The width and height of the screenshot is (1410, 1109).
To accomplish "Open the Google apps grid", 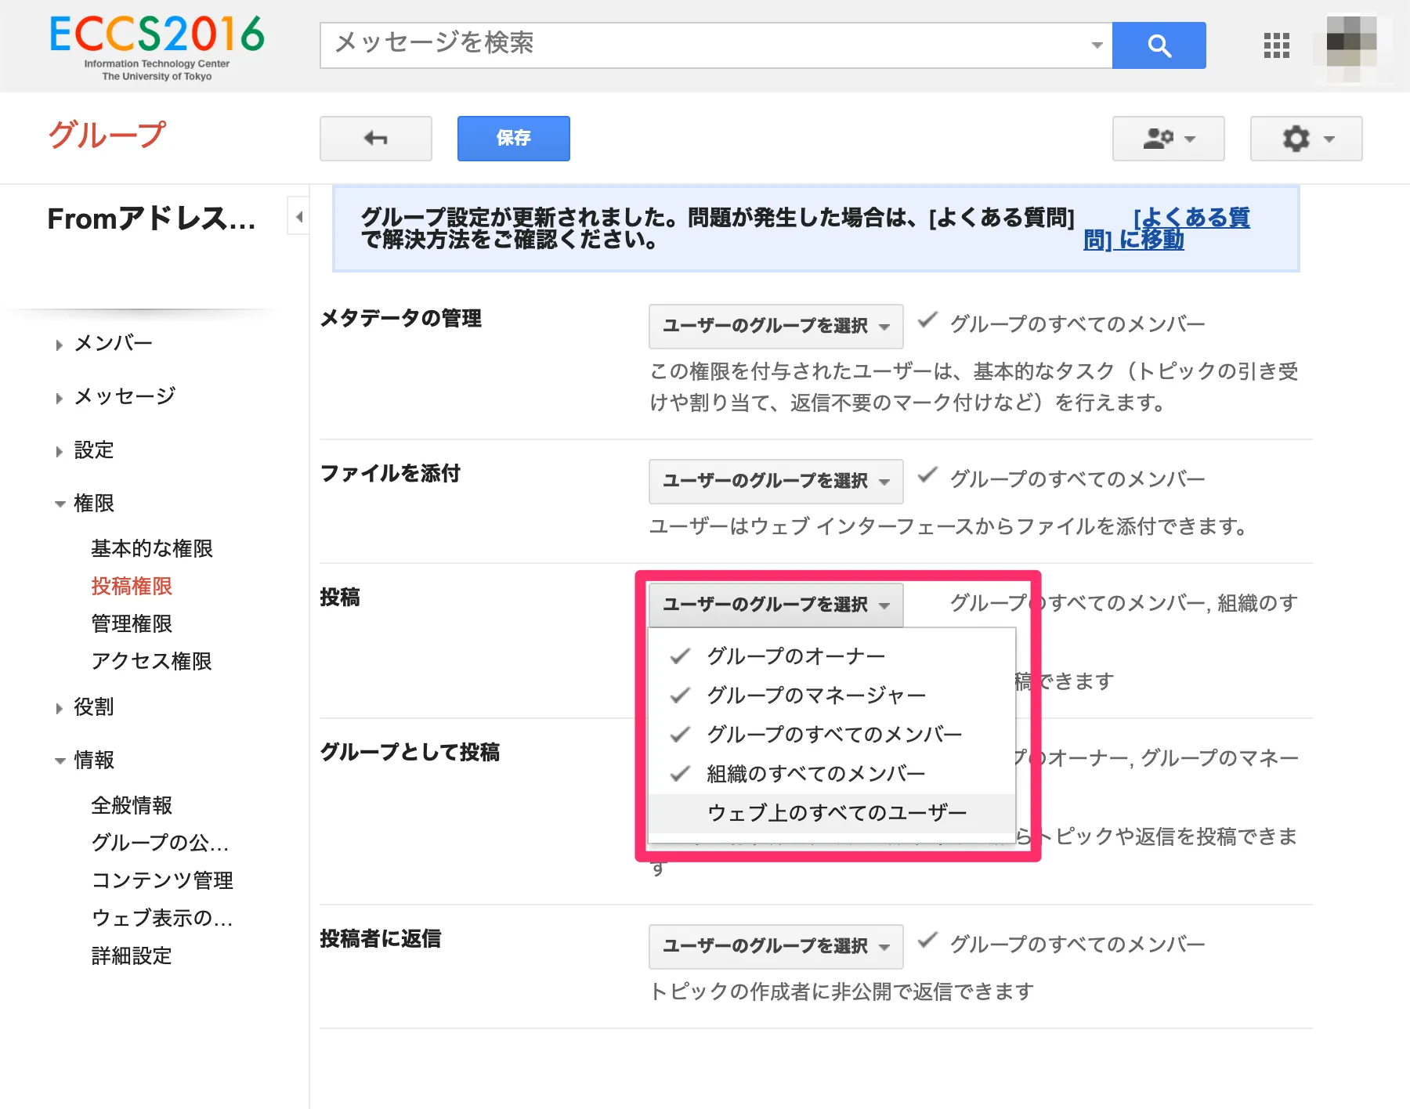I will (1276, 45).
